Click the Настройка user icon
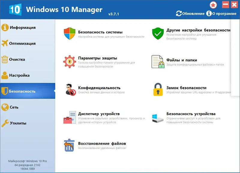Screen dimensions: 240x173 tap(5, 75)
